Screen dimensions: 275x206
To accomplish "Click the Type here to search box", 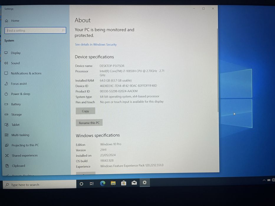I will (39, 185).
